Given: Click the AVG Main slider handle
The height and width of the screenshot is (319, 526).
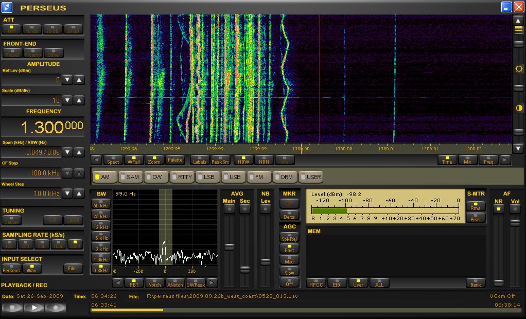Looking at the screenshot, I should pyautogui.click(x=229, y=247).
